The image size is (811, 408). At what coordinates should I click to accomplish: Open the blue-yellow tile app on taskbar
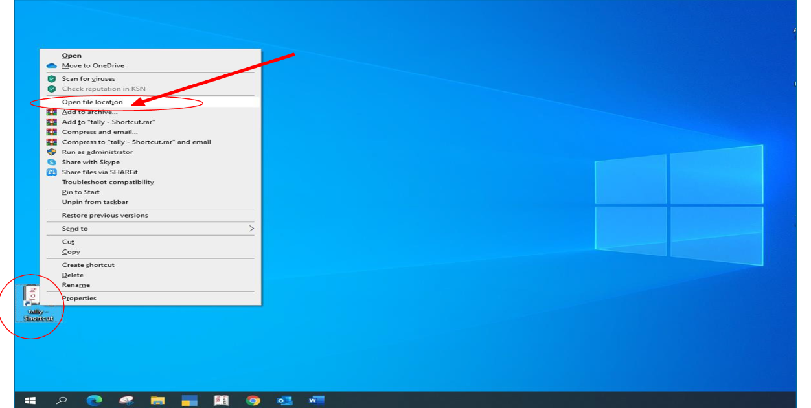pyautogui.click(x=189, y=400)
